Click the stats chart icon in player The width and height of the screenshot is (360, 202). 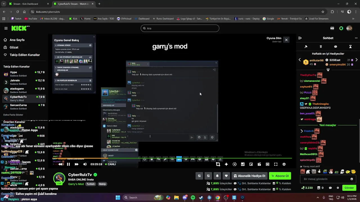pyautogui.click(x=243, y=164)
